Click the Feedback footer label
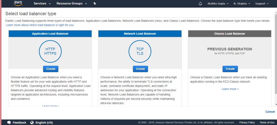The height and width of the screenshot is (125, 277). click(x=19, y=123)
